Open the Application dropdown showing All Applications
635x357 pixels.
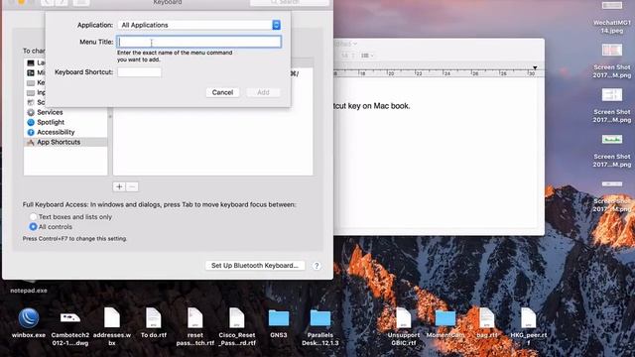(198, 25)
